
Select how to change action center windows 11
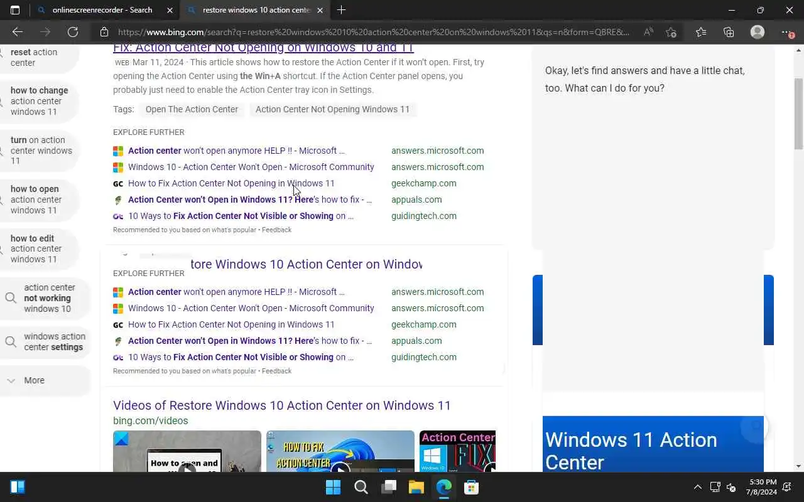coord(39,101)
